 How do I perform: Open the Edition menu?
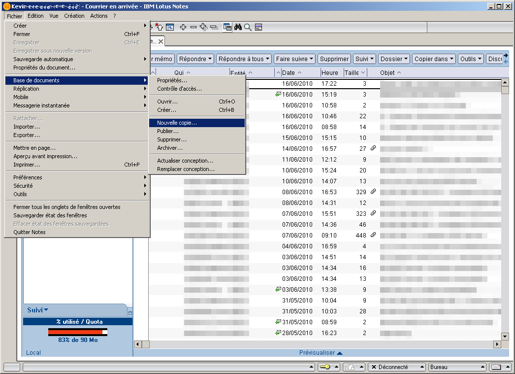[x=35, y=16]
